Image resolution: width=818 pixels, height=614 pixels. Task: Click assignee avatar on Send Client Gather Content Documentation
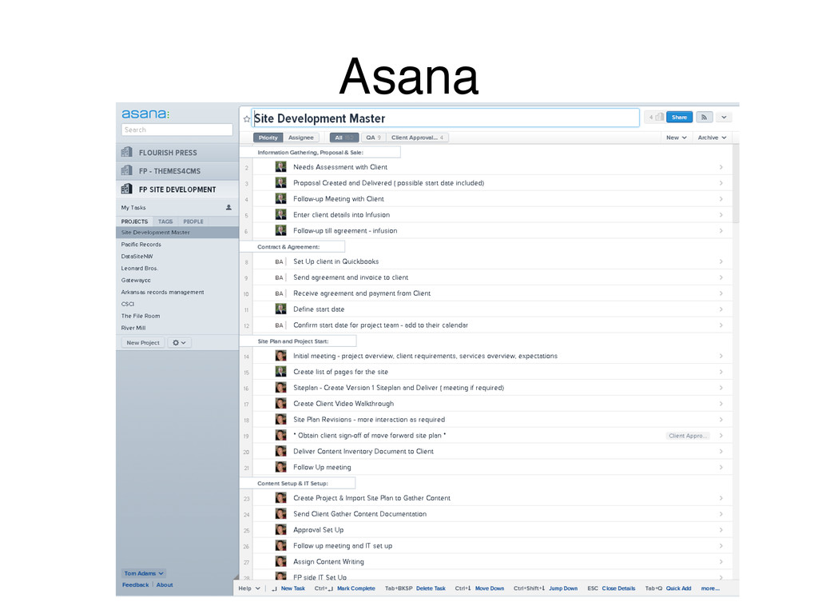pyautogui.click(x=280, y=514)
